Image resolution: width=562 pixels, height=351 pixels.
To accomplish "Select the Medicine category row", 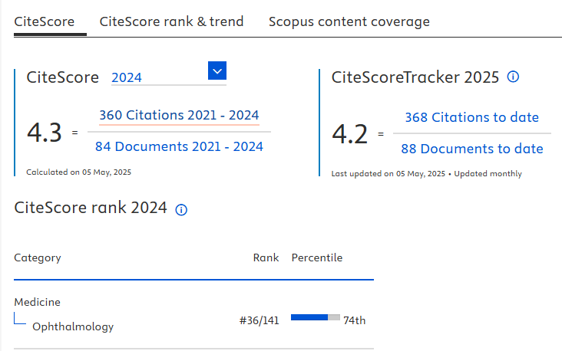I will (x=37, y=302).
